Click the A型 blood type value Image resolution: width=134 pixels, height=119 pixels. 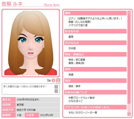[x=19, y=115]
